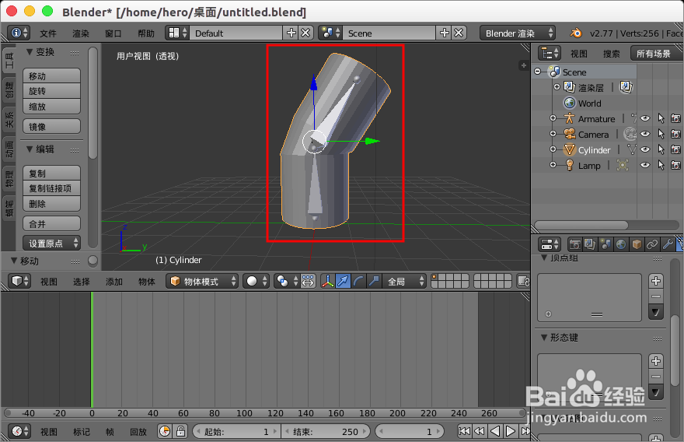Select the Armature object icon in outliner
This screenshot has width=684, height=442.
pos(569,118)
